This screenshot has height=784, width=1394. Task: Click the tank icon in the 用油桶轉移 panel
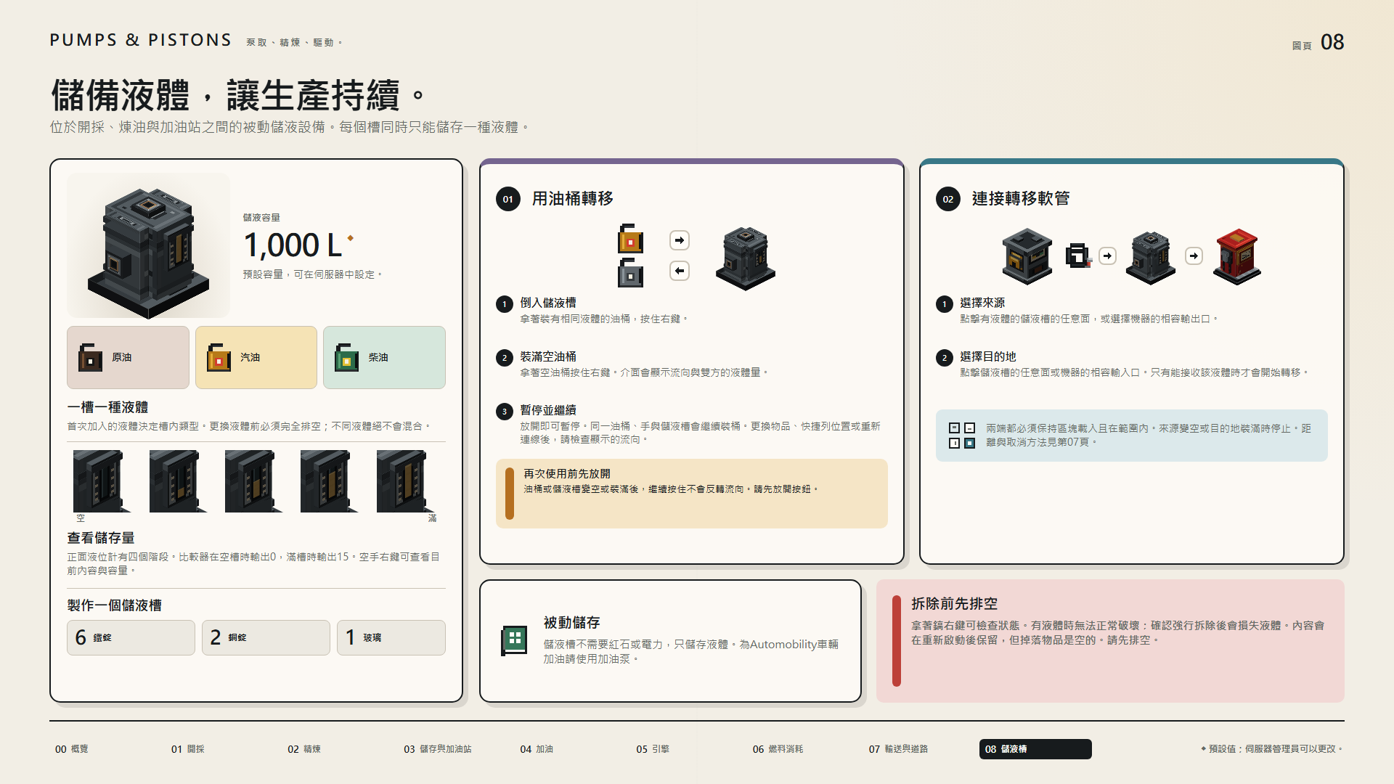(746, 258)
